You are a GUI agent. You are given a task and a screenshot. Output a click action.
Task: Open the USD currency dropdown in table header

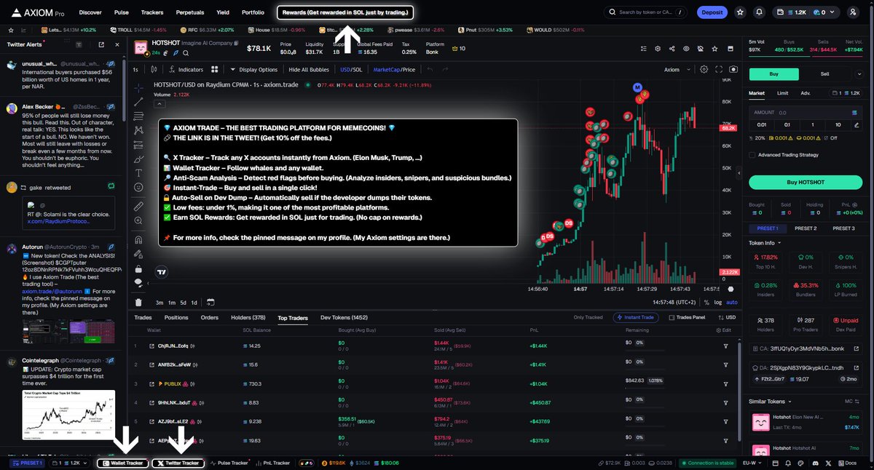click(x=727, y=318)
